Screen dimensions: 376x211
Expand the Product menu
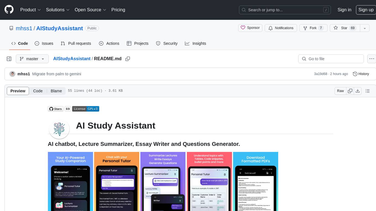point(30,10)
